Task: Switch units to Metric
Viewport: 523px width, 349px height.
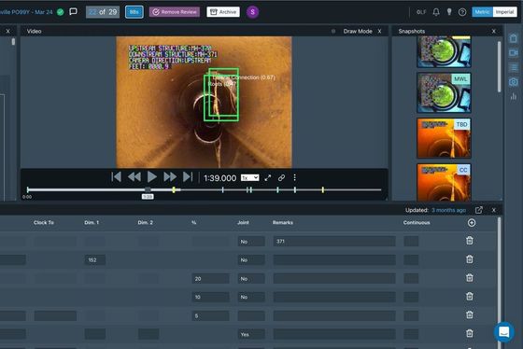Action: point(482,12)
